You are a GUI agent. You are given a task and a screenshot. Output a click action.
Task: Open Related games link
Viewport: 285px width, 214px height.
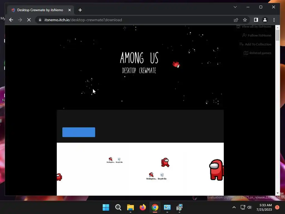click(257, 53)
